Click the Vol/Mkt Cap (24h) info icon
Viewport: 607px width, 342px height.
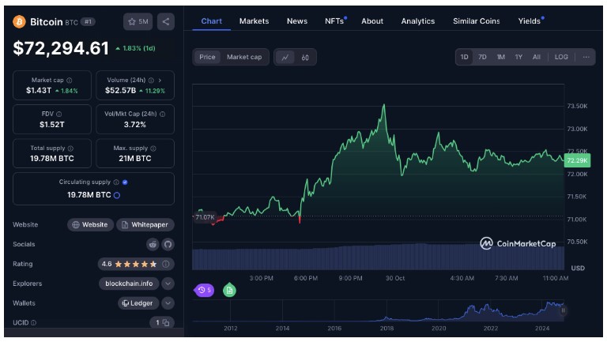pos(163,114)
